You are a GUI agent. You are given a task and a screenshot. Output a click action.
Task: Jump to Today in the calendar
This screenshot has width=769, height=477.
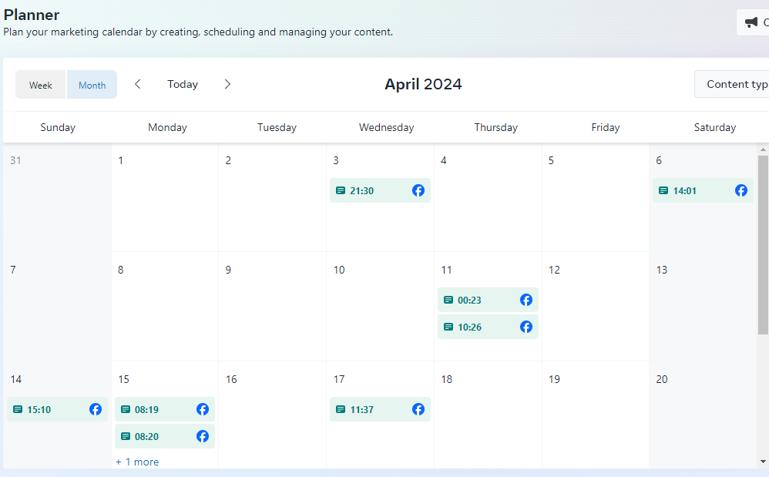pos(183,84)
